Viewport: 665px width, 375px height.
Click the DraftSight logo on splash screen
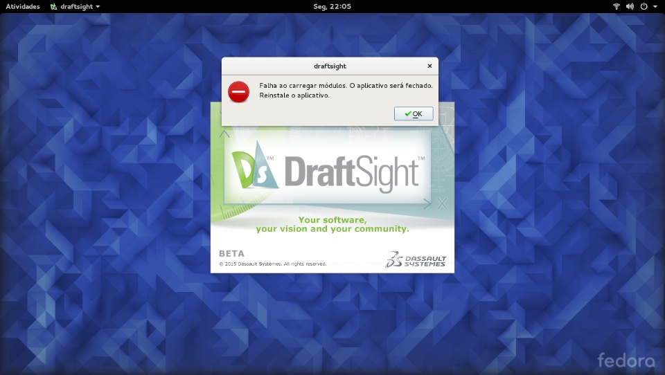328,168
